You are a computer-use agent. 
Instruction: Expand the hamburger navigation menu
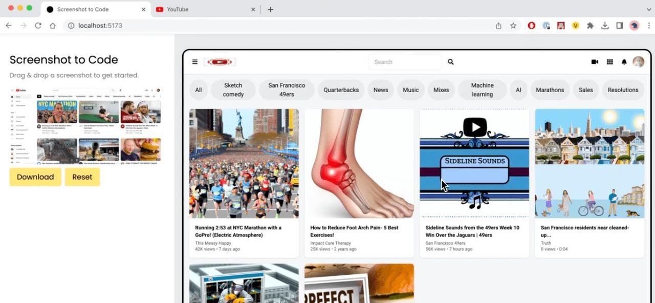pyautogui.click(x=194, y=61)
